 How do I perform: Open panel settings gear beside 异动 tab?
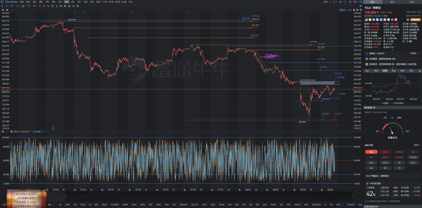(x=420, y=71)
